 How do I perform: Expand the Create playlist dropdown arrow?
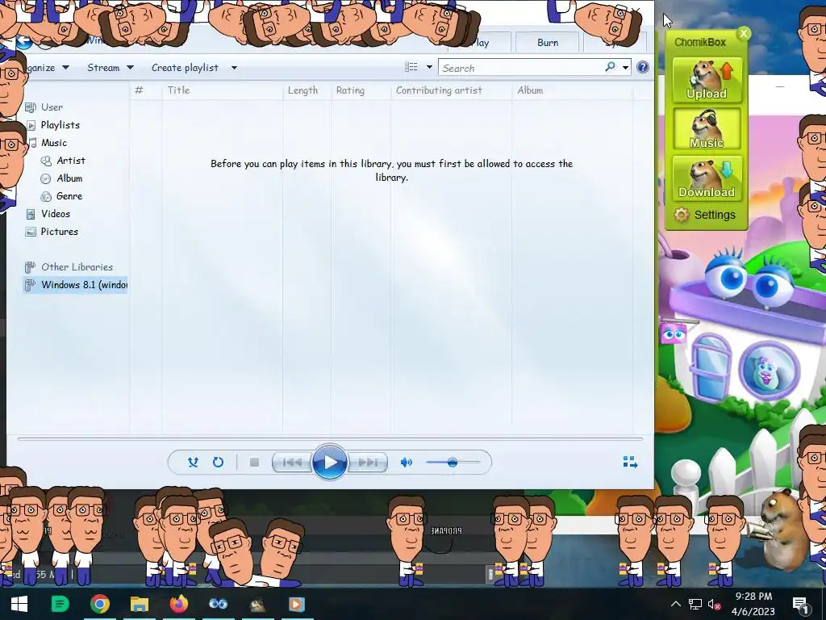[x=234, y=68]
